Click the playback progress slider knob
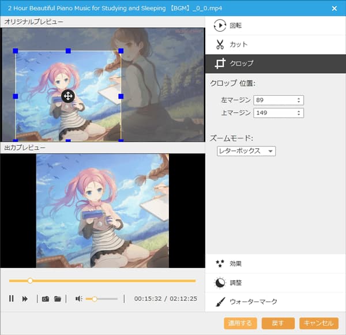 pos(30,281)
